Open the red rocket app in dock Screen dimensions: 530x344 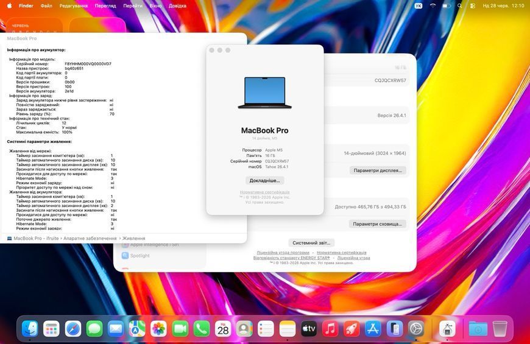[x=352, y=328]
